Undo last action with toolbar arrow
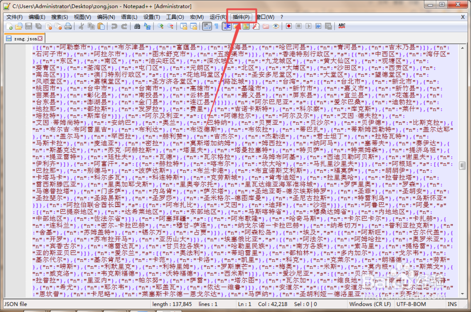Viewport: 471px width, 312px height. (x=114, y=26)
